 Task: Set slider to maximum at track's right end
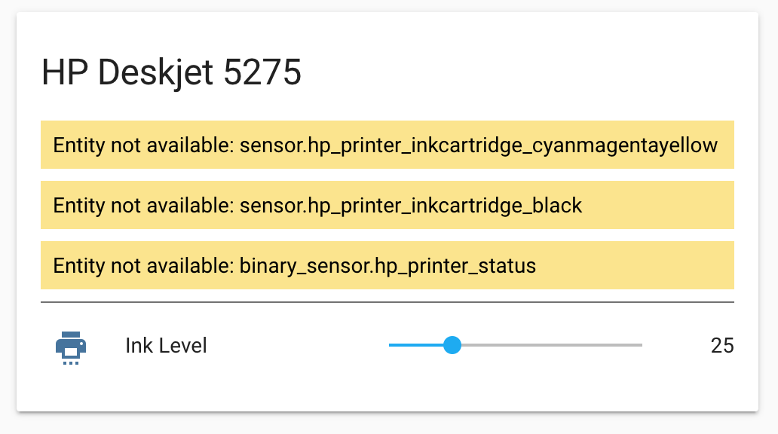click(x=642, y=345)
